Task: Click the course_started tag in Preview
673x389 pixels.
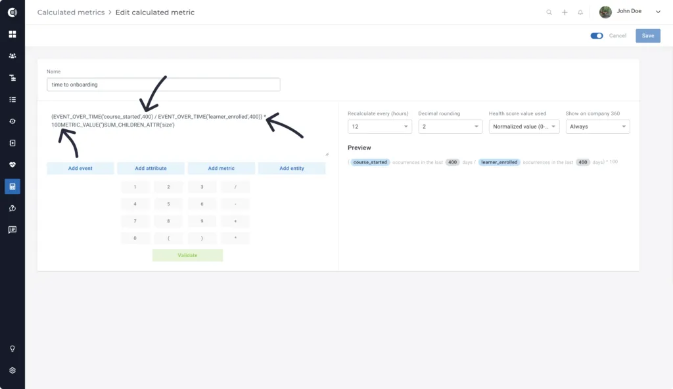Action: coord(370,163)
